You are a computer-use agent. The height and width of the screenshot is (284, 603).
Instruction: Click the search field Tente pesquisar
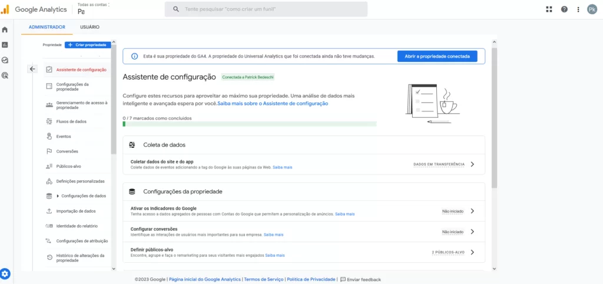(266, 9)
